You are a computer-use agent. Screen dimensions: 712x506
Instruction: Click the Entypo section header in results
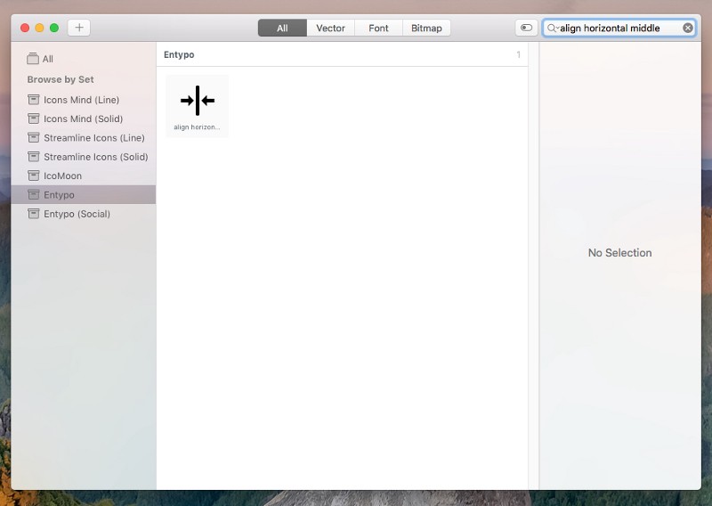click(x=179, y=54)
